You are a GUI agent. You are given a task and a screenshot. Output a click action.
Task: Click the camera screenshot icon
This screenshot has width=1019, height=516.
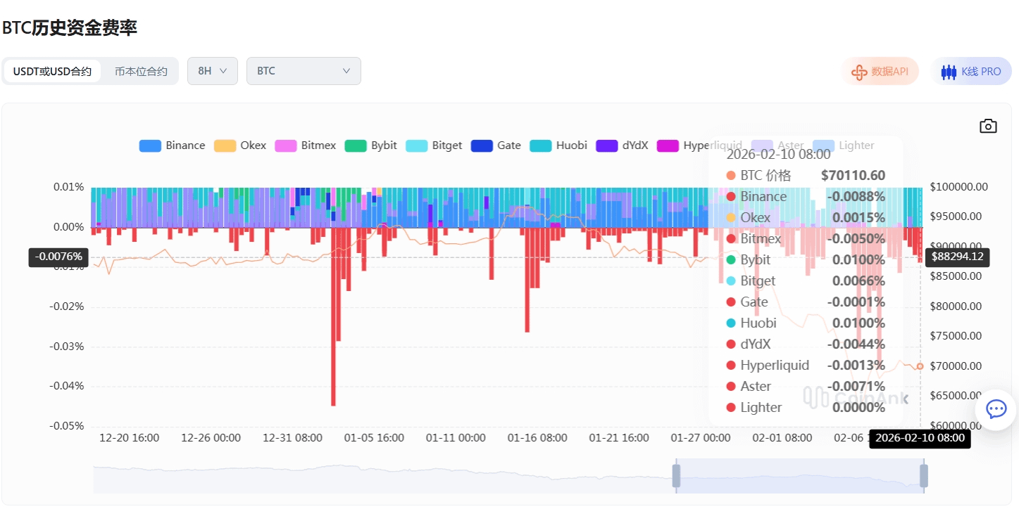coord(988,126)
